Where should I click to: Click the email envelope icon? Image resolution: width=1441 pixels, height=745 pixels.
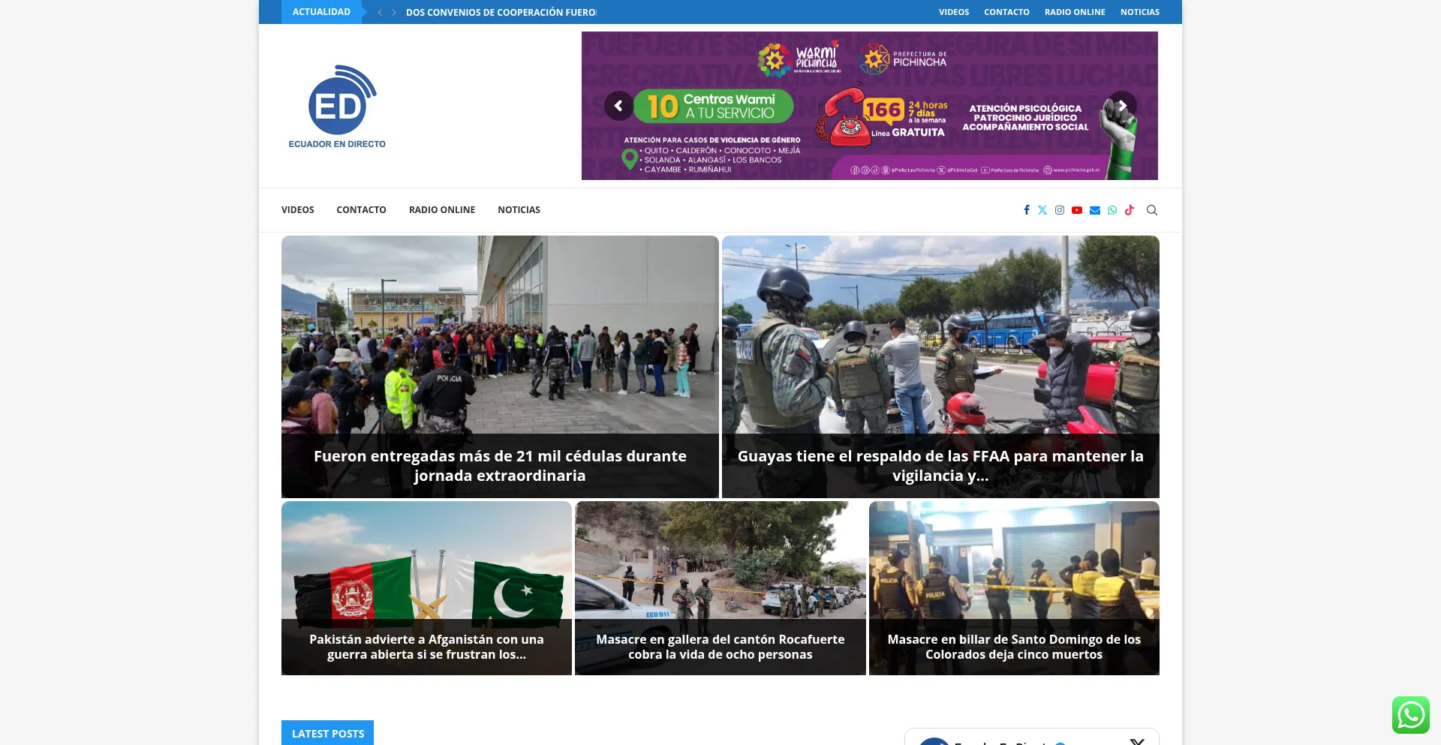pyautogui.click(x=1095, y=210)
